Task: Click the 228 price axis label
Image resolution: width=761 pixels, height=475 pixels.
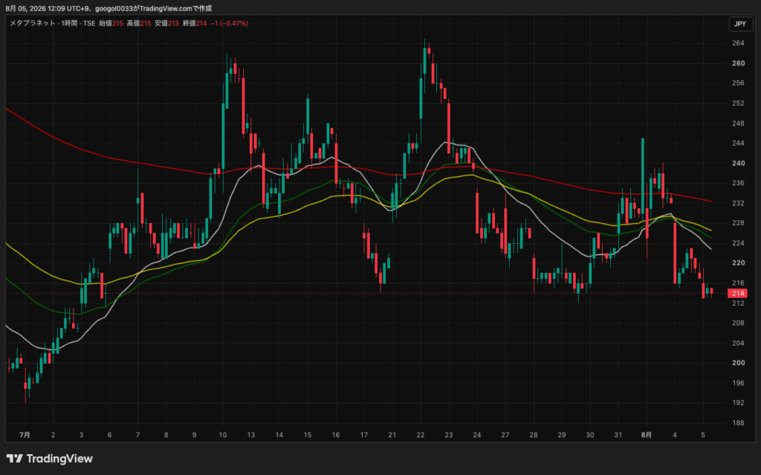Action: (x=738, y=223)
